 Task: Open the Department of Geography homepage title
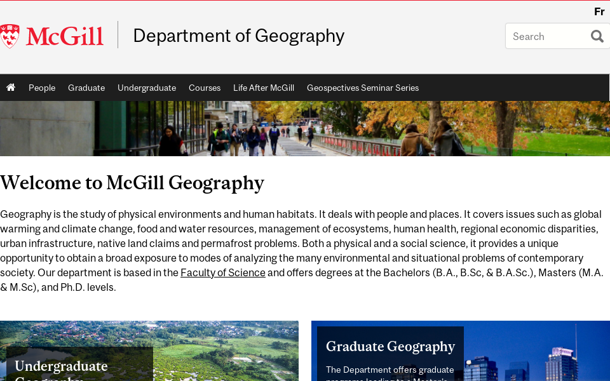point(238,36)
